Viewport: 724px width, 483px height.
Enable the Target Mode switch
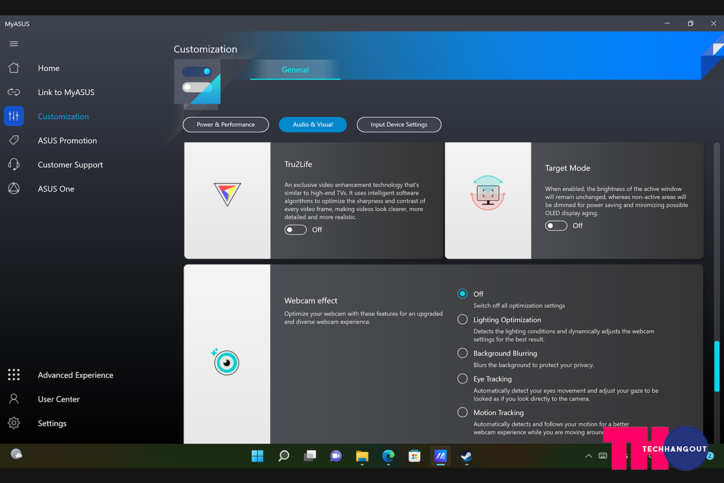tap(556, 225)
